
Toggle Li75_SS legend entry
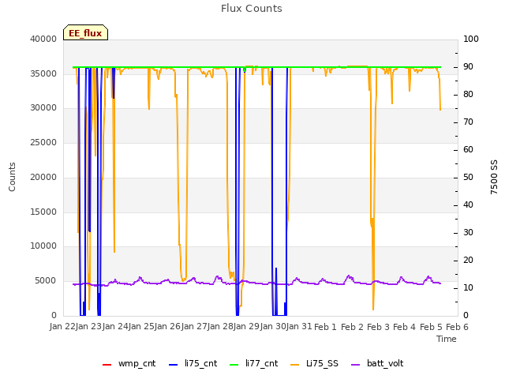click(x=314, y=363)
